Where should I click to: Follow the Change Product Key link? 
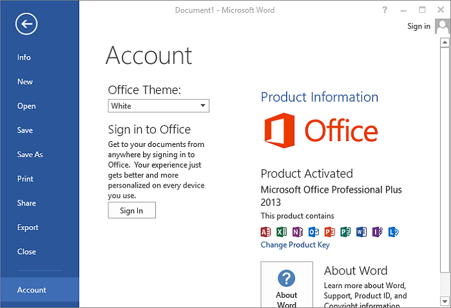coord(295,245)
